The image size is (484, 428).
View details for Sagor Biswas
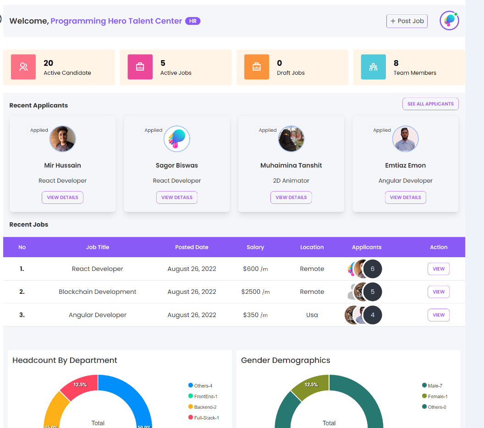pos(177,197)
